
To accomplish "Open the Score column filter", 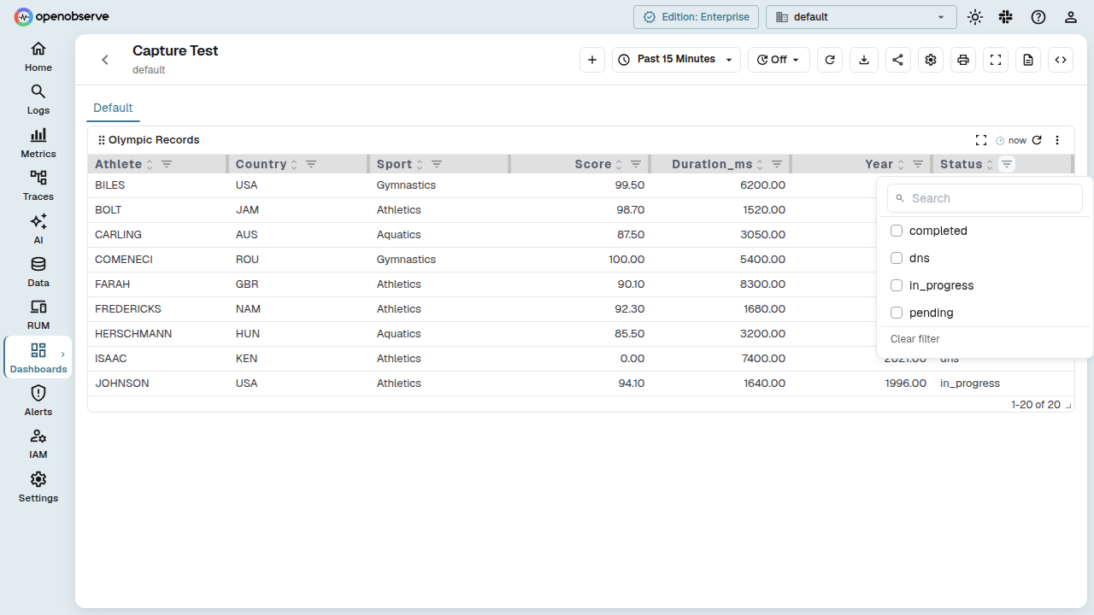I will tap(636, 164).
